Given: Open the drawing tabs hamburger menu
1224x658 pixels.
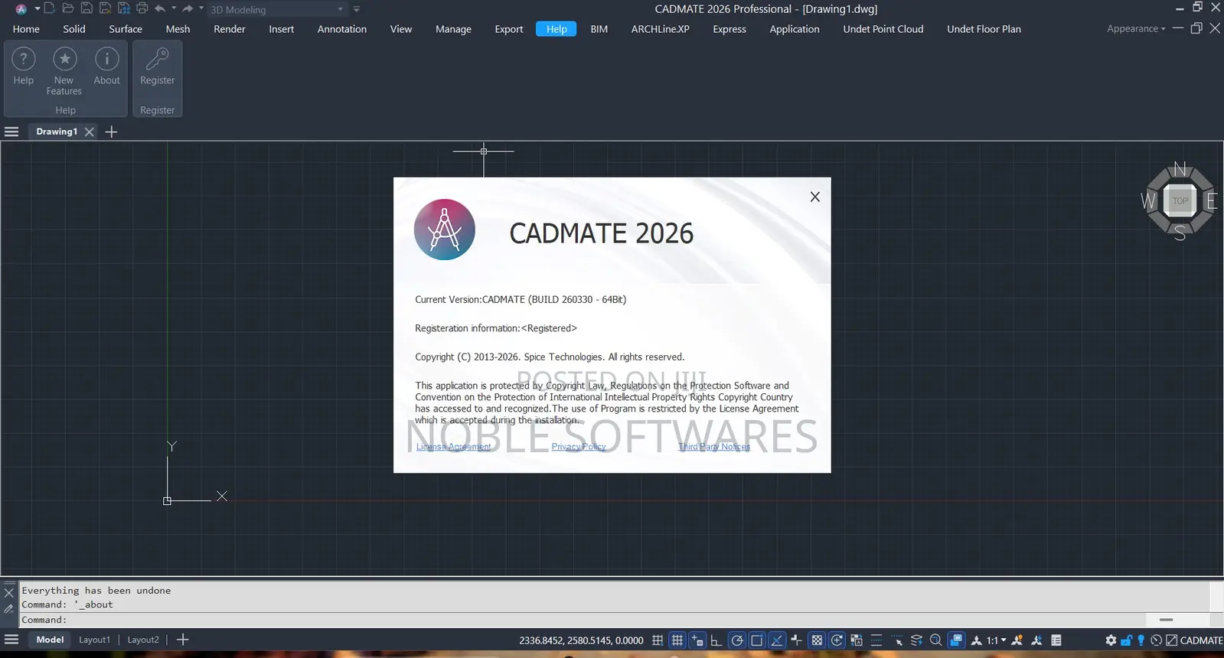Looking at the screenshot, I should point(11,132).
